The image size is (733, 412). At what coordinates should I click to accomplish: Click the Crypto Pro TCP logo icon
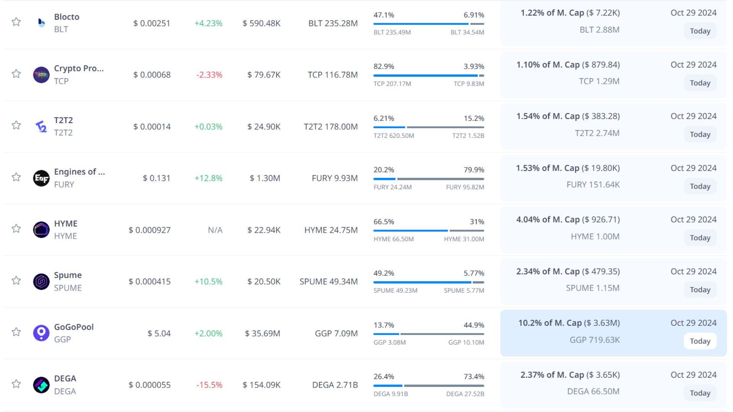[41, 75]
